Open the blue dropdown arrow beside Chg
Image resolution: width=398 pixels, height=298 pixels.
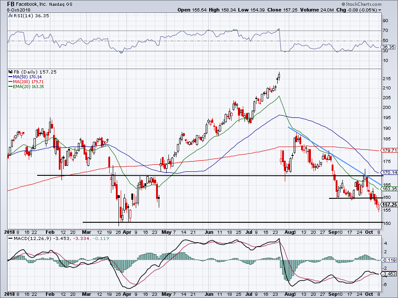tap(379, 10)
